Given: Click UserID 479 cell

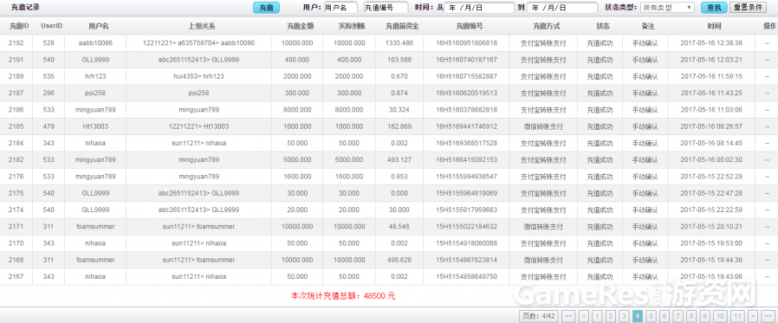Looking at the screenshot, I should coord(49,126).
